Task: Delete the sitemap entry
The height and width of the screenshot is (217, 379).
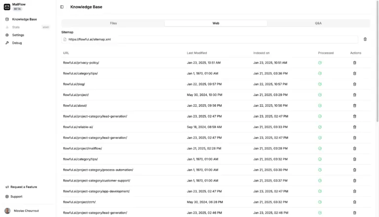Action: point(365,39)
